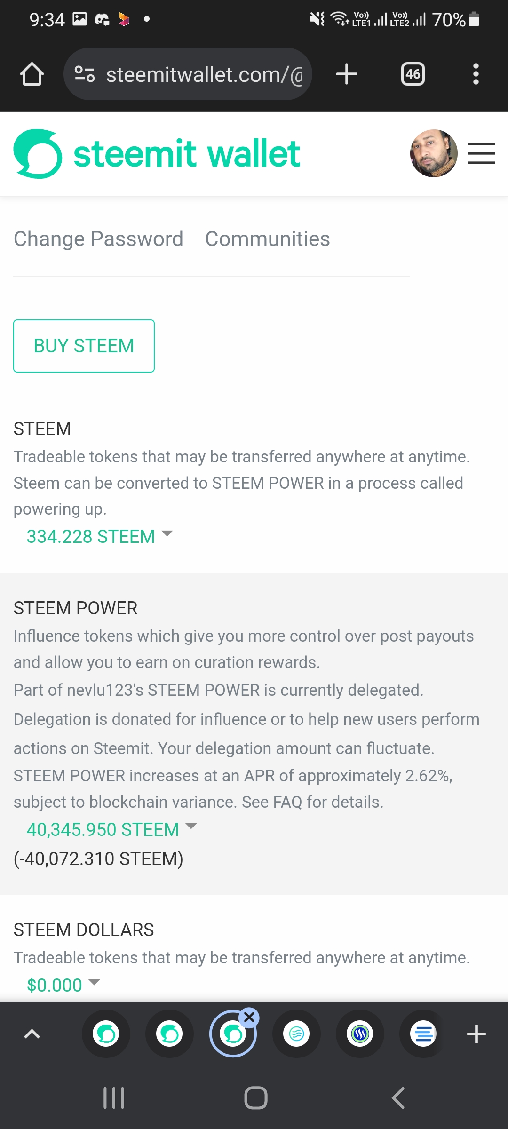Open a new tab with plus icon in top toolbar
Image resolution: width=508 pixels, height=1129 pixels.
[347, 74]
